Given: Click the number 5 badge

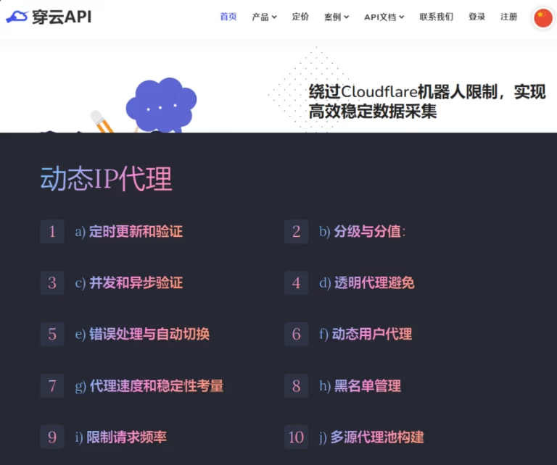Looking at the screenshot, I should point(52,334).
